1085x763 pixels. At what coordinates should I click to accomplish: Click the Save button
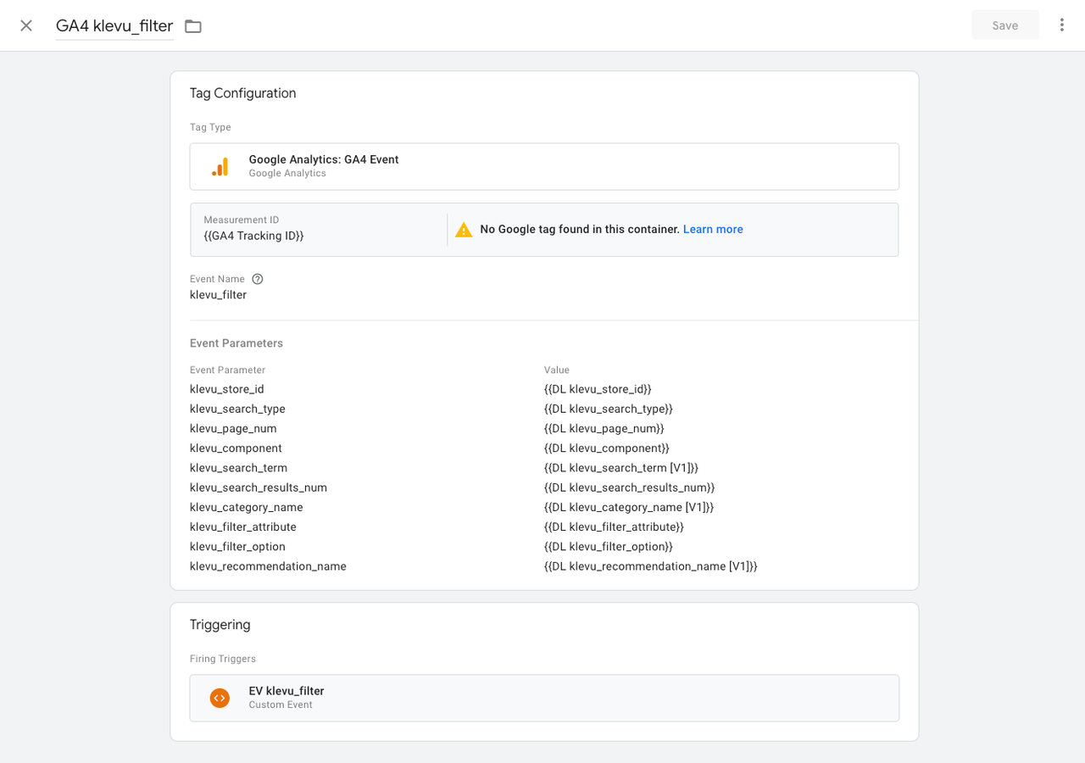tap(1005, 25)
